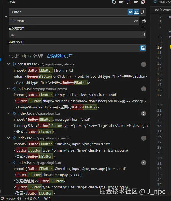Open errors and warnings indicator

pyautogui.click(x=32, y=199)
